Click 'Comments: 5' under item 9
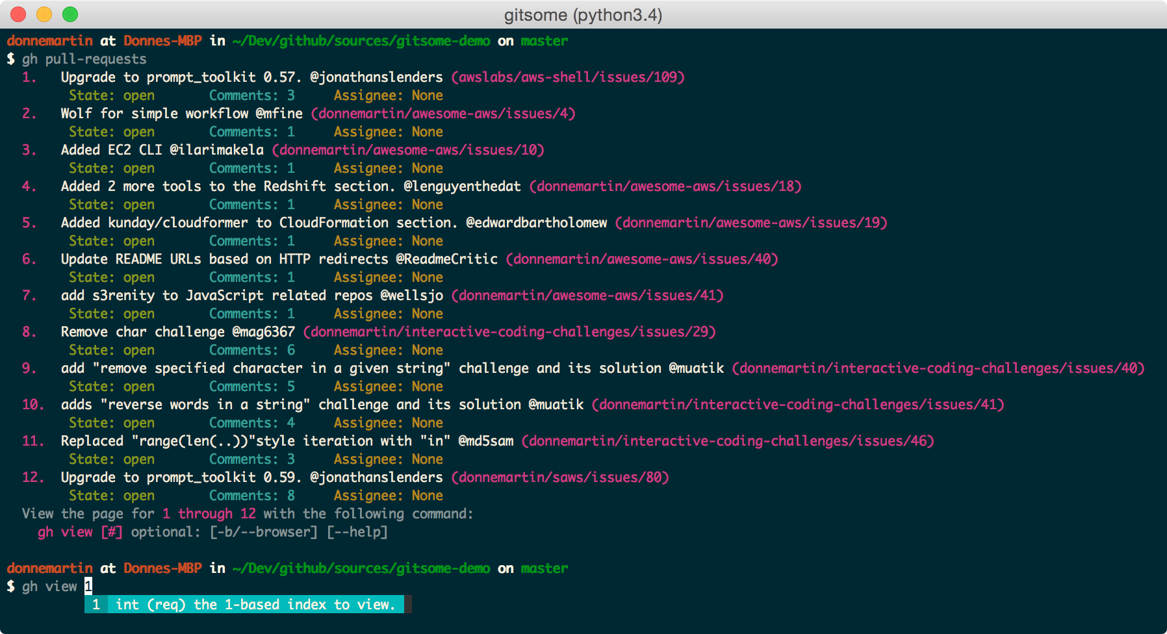The width and height of the screenshot is (1167, 634). [252, 387]
